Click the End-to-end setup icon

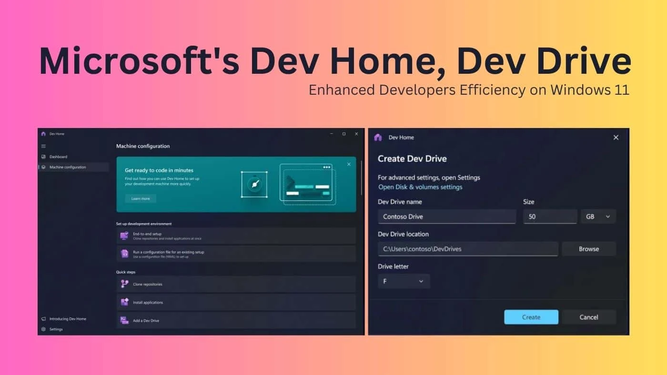click(x=124, y=236)
